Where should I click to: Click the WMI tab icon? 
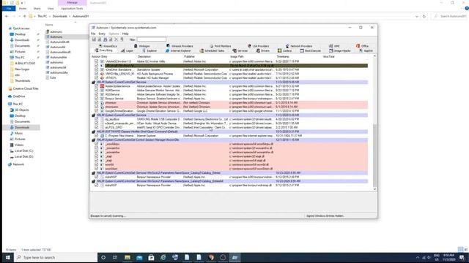(x=330, y=46)
